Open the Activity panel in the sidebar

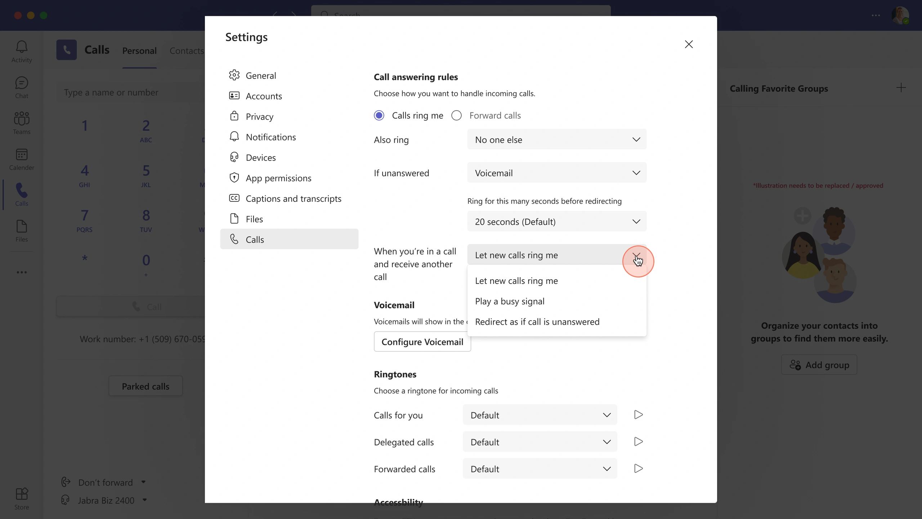(21, 50)
